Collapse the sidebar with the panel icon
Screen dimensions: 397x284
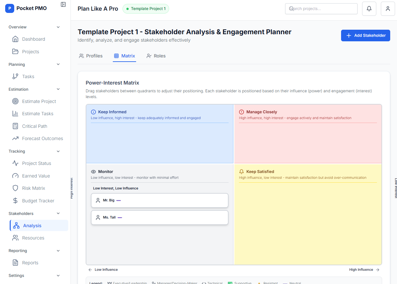point(63,4)
